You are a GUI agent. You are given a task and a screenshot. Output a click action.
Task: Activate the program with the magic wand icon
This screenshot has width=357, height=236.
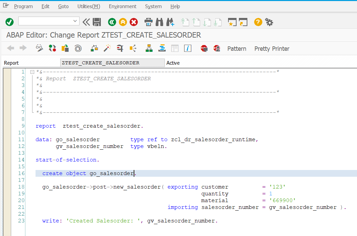pos(107,48)
